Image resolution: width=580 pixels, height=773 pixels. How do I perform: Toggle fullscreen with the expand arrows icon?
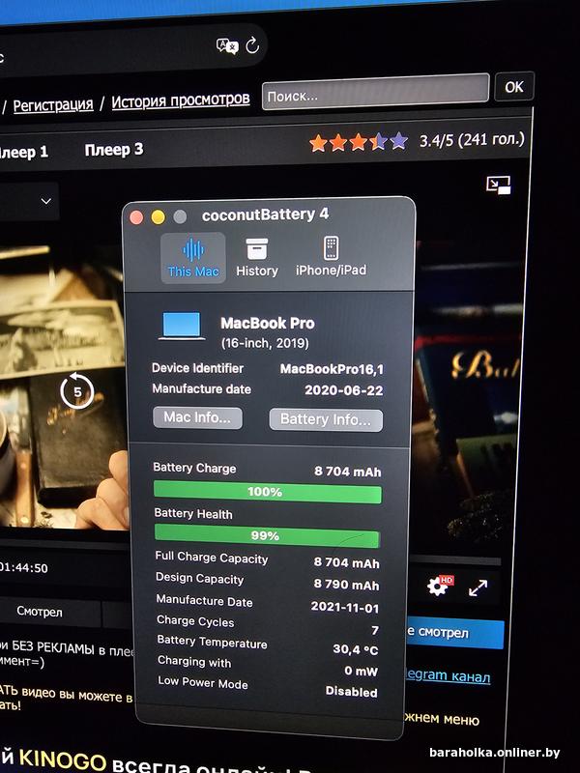pos(478,587)
